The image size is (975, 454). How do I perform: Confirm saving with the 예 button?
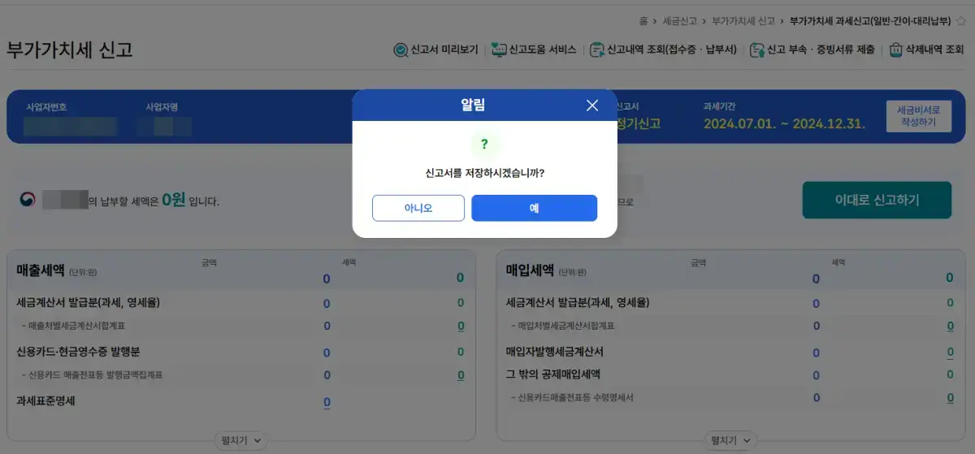[x=534, y=208]
